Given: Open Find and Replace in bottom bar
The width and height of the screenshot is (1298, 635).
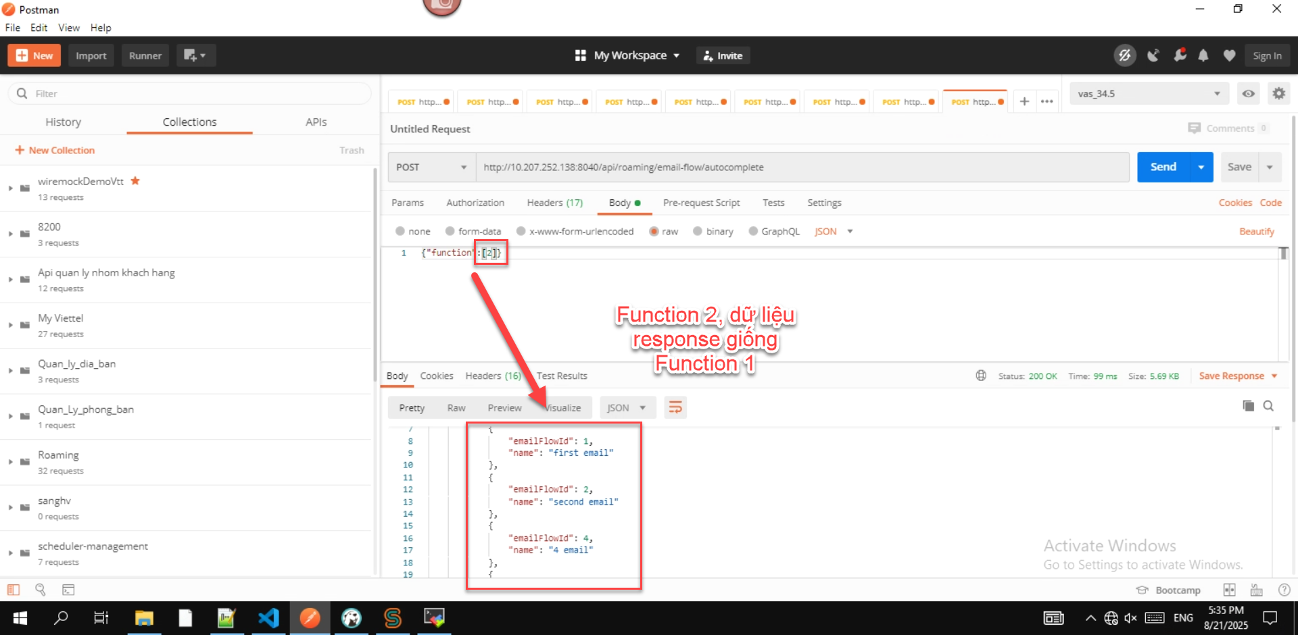Looking at the screenshot, I should click(41, 590).
